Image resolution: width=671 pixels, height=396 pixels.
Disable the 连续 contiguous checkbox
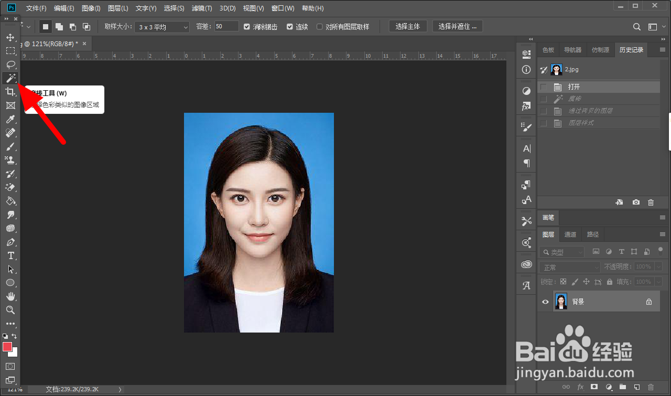[289, 27]
